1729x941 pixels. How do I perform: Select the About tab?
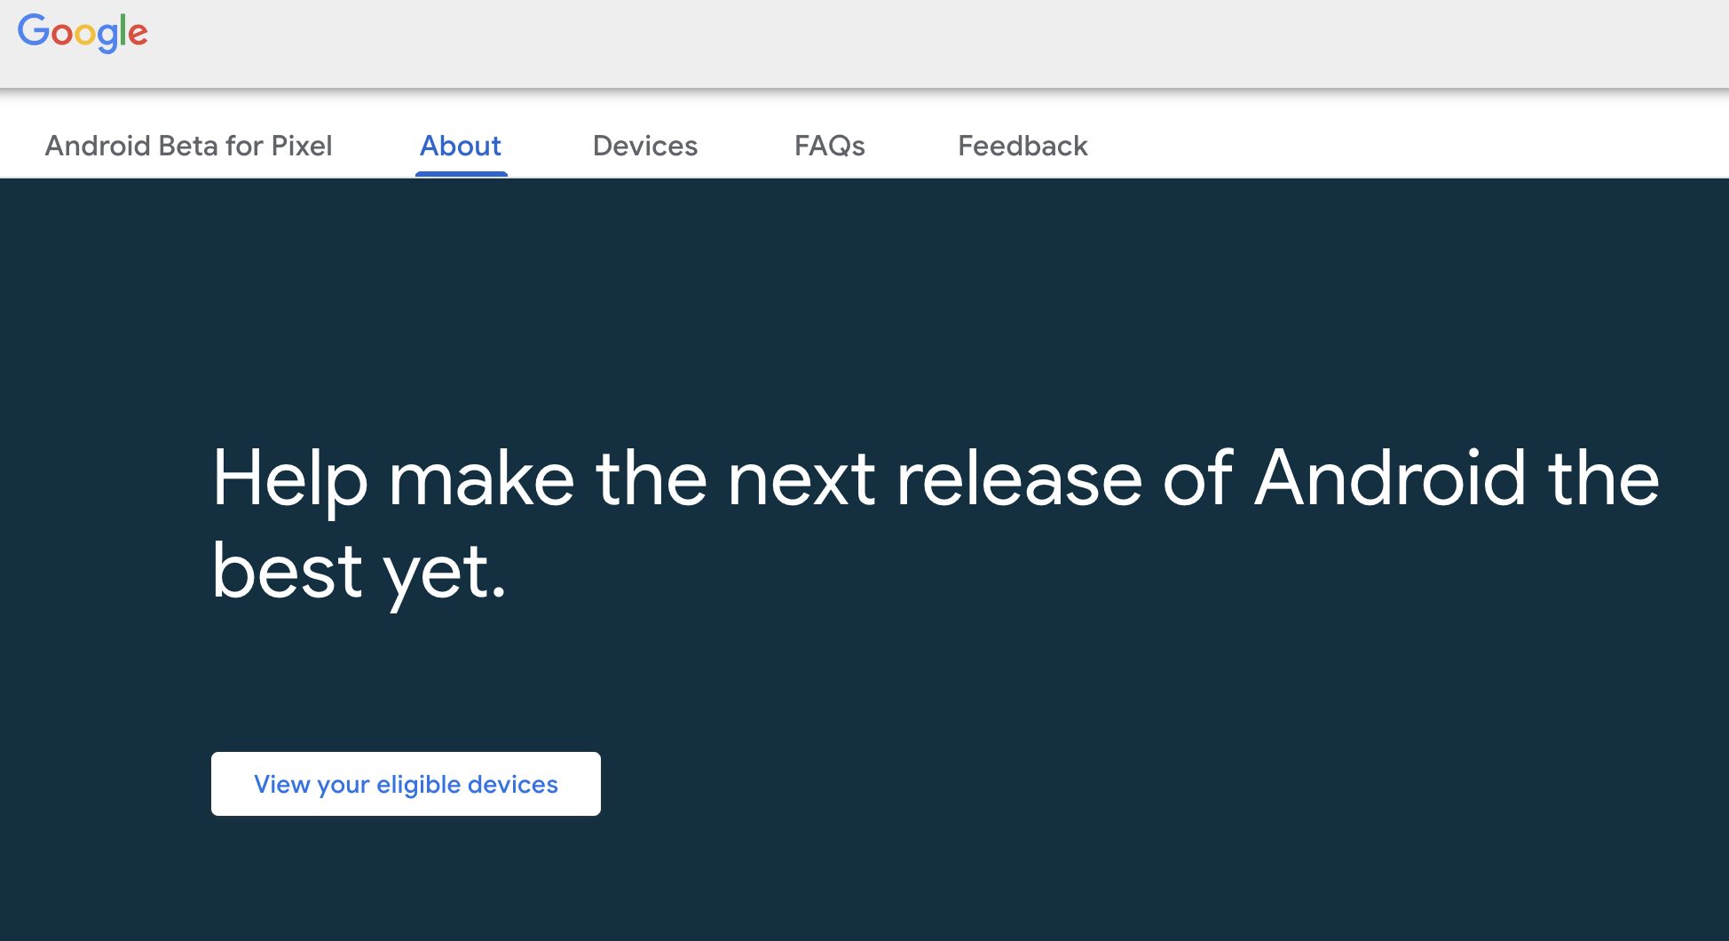point(461,146)
